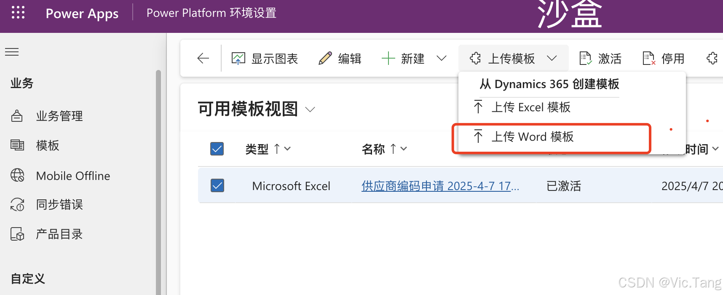Open 业务管理 in sidebar
This screenshot has height=295, width=723.
[x=59, y=116]
